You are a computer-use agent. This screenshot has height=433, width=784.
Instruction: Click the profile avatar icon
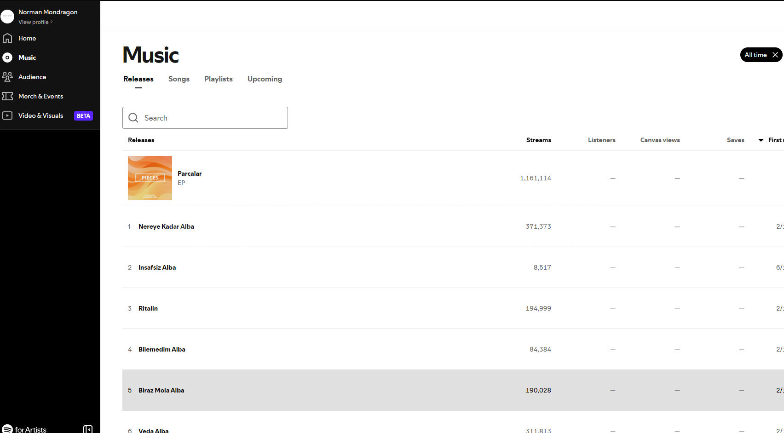point(7,17)
